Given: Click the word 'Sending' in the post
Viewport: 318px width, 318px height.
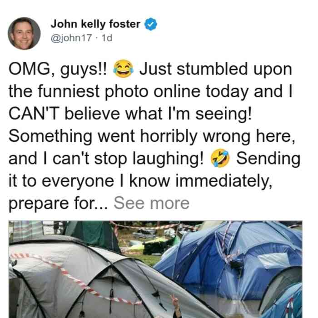Looking at the screenshot, I should (268, 159).
